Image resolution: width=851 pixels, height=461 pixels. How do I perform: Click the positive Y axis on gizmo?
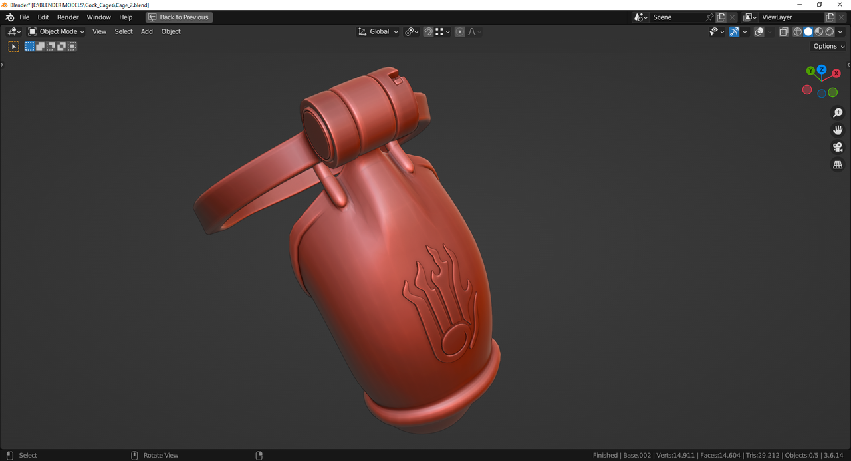pyautogui.click(x=810, y=71)
